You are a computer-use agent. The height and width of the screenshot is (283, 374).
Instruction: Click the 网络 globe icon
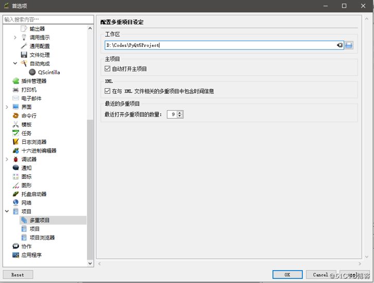point(16,203)
